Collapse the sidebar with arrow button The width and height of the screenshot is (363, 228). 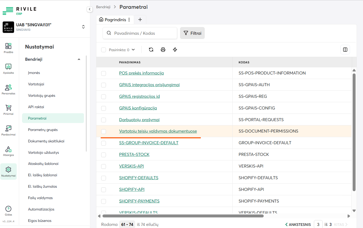90,9
